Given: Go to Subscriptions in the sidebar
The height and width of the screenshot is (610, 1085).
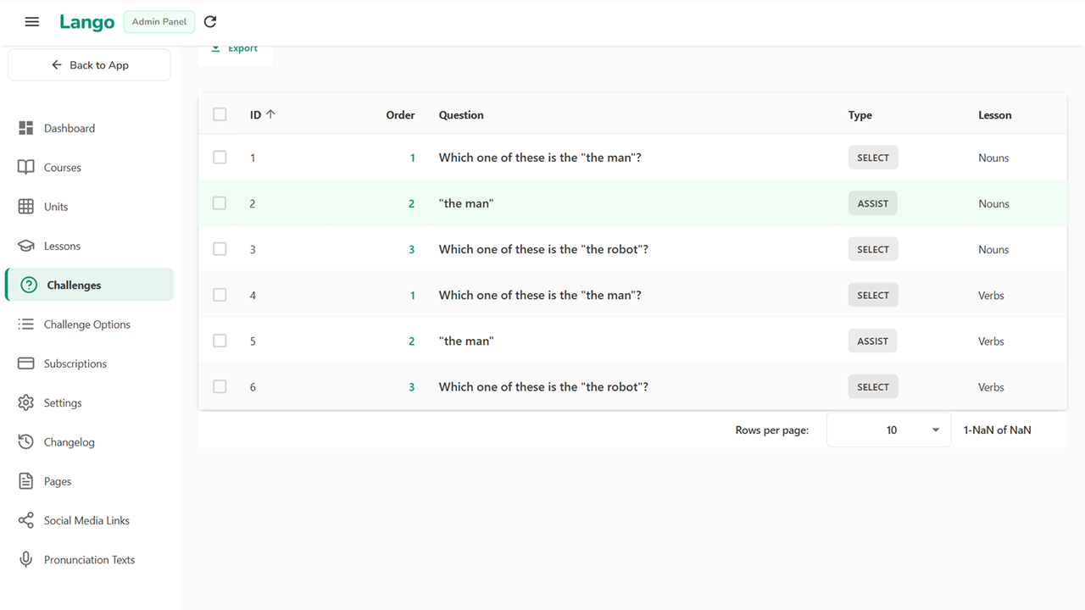Looking at the screenshot, I should pyautogui.click(x=75, y=363).
